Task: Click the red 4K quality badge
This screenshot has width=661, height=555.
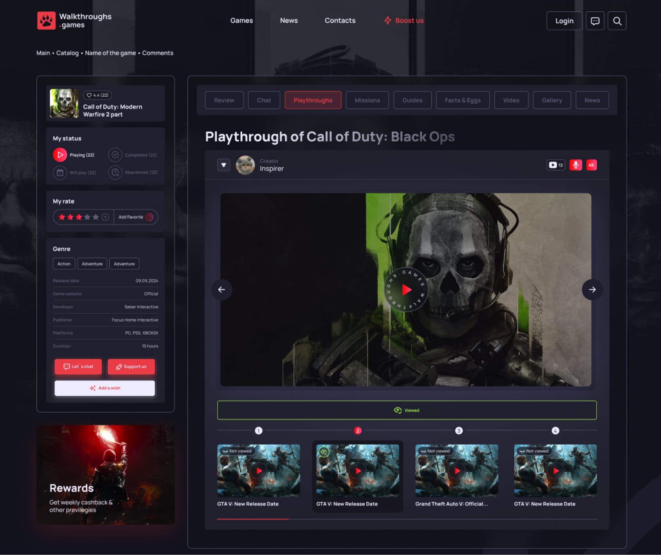Action: coord(591,165)
